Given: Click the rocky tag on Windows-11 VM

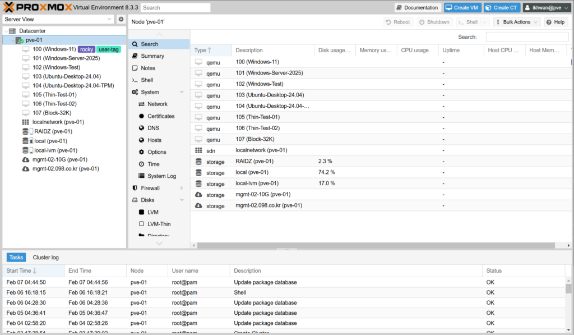Looking at the screenshot, I should [x=86, y=49].
